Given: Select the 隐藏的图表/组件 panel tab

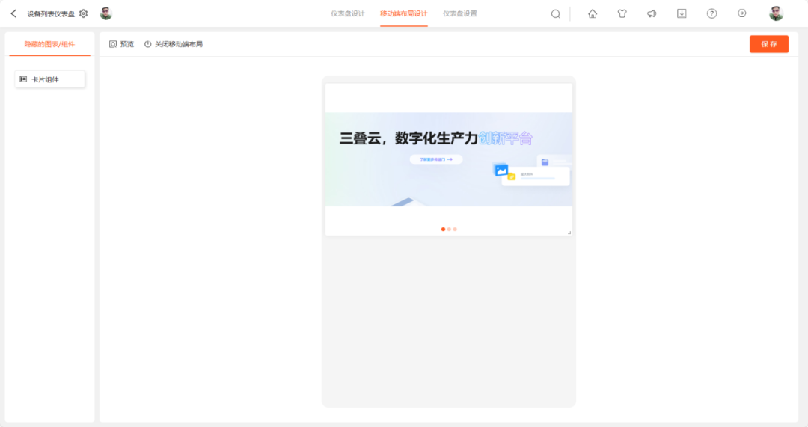Looking at the screenshot, I should coord(49,44).
